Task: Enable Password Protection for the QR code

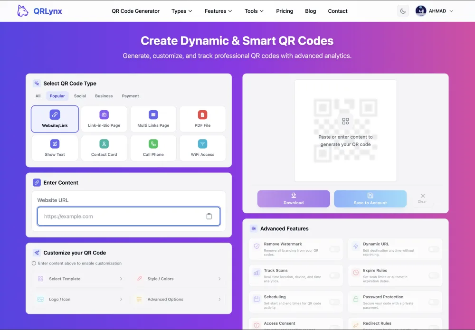Action: 434,302
